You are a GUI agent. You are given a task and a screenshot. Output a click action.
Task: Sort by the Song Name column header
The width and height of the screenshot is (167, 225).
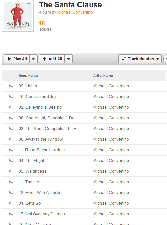point(28,76)
